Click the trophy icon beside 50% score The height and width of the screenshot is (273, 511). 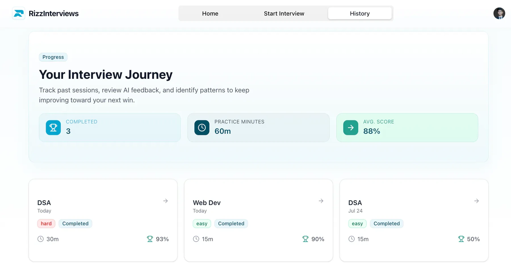[461, 239]
